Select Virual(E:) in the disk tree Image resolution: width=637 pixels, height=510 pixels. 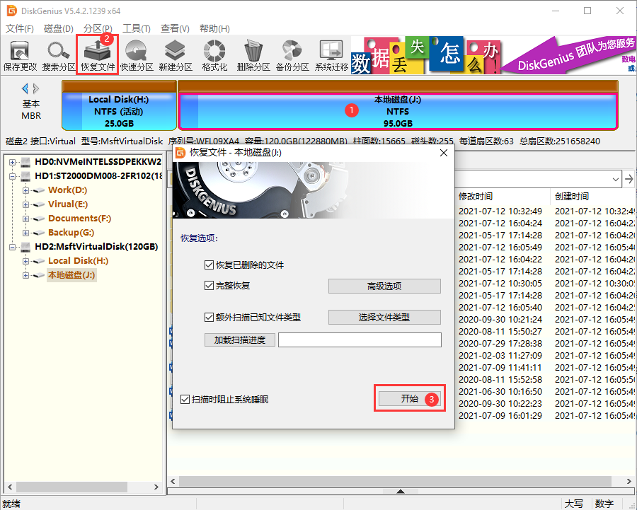[68, 204]
